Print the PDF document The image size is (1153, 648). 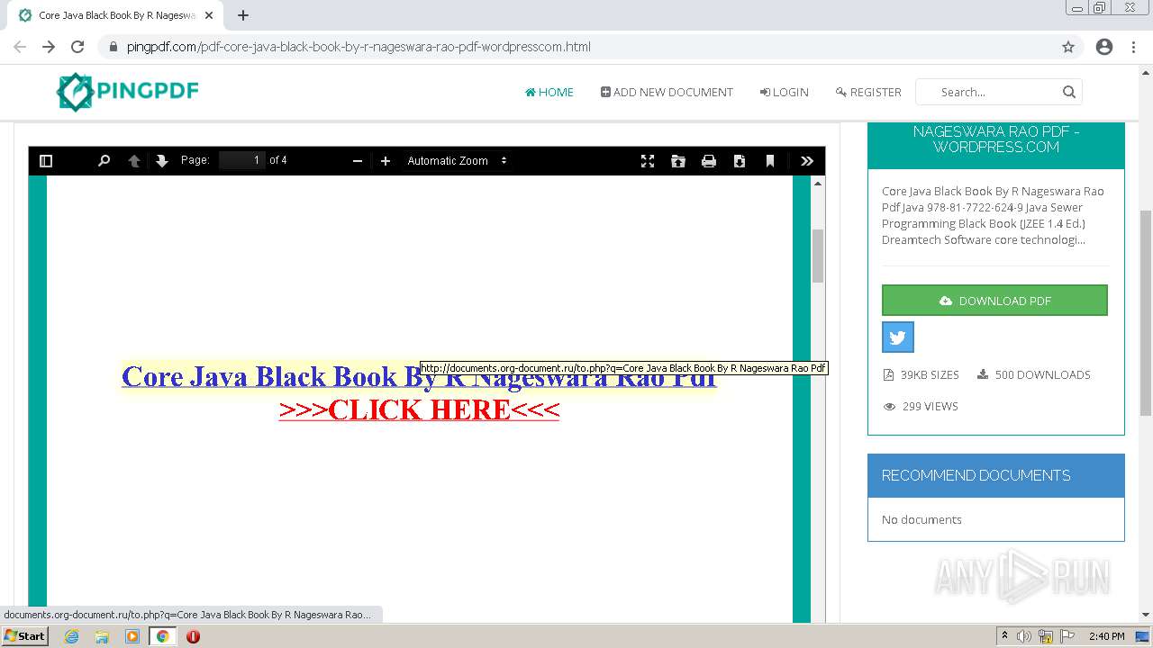709,161
